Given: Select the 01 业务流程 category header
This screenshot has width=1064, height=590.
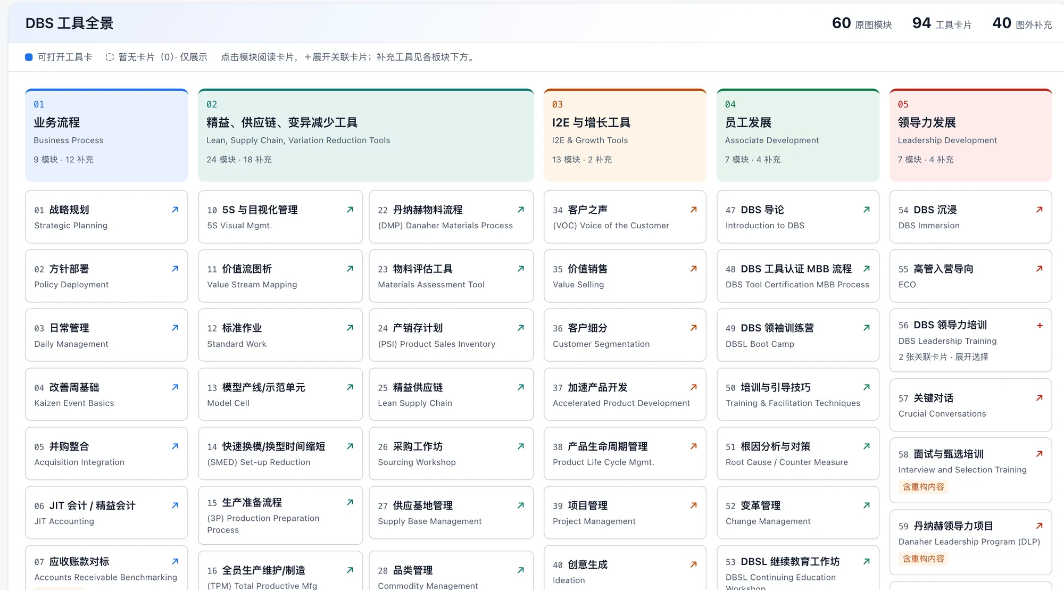Looking at the screenshot, I should click(x=106, y=135).
